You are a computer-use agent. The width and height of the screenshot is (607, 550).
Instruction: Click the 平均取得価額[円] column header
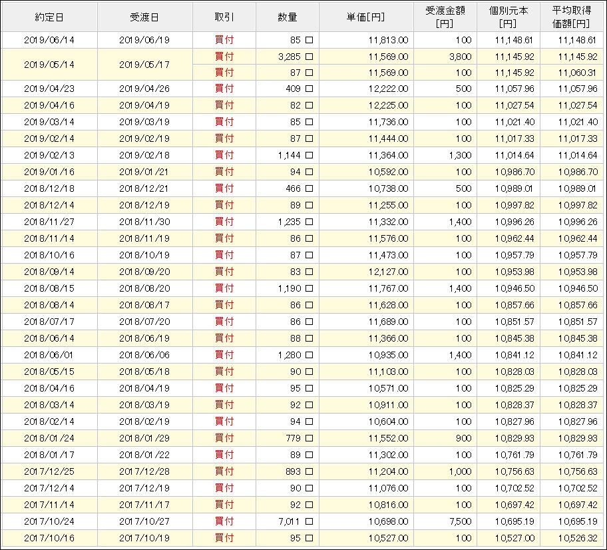pos(572,17)
